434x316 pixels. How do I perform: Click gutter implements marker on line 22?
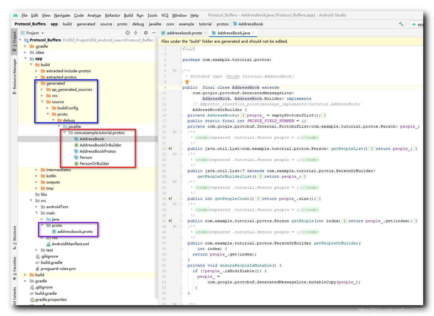click(170, 149)
